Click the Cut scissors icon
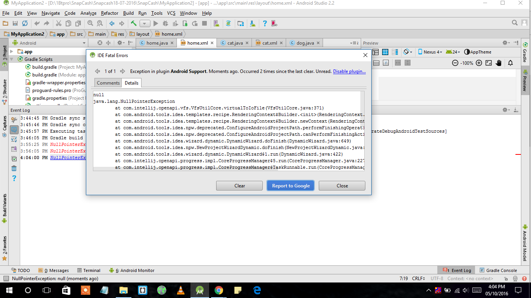The image size is (531, 298). 59,23
